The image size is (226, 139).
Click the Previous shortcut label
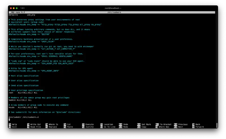pyautogui.click(x=181, y=124)
